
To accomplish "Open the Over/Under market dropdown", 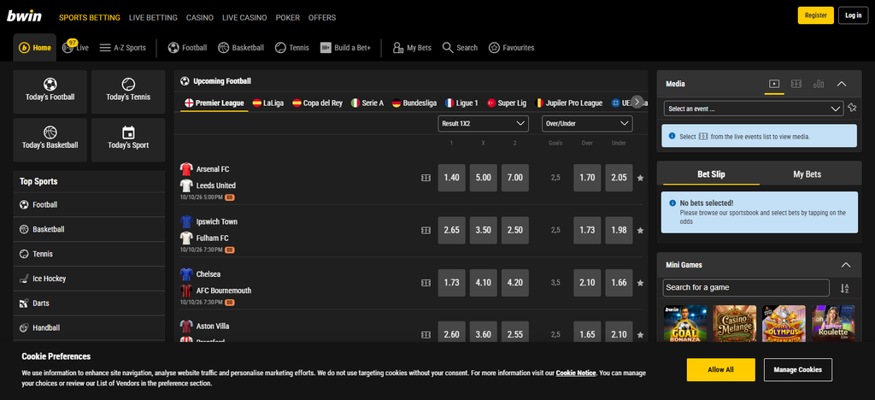I will tap(587, 123).
